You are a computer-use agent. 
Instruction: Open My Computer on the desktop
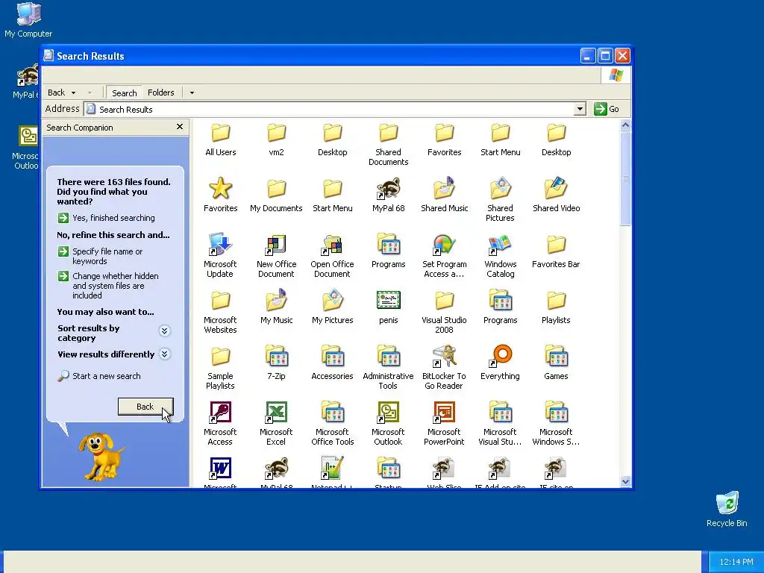(28, 20)
